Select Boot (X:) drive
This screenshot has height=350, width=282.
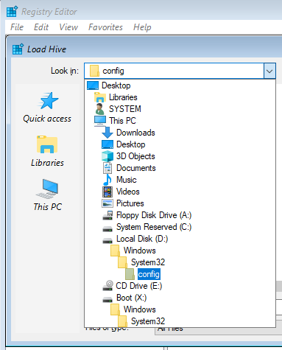click(180, 298)
